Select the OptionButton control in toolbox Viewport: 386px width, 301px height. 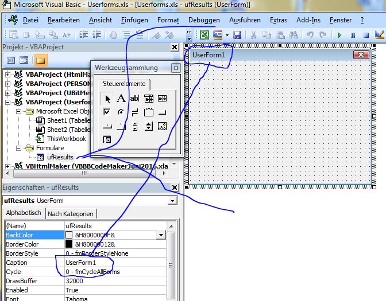(121, 112)
